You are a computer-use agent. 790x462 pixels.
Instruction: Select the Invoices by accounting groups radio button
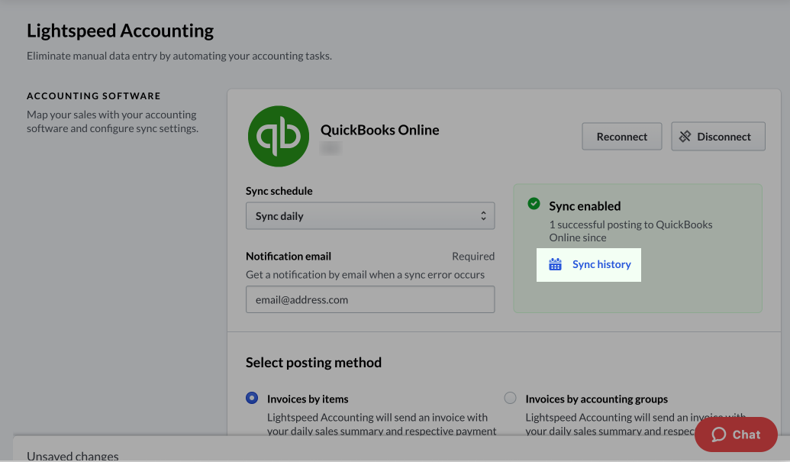(x=510, y=398)
